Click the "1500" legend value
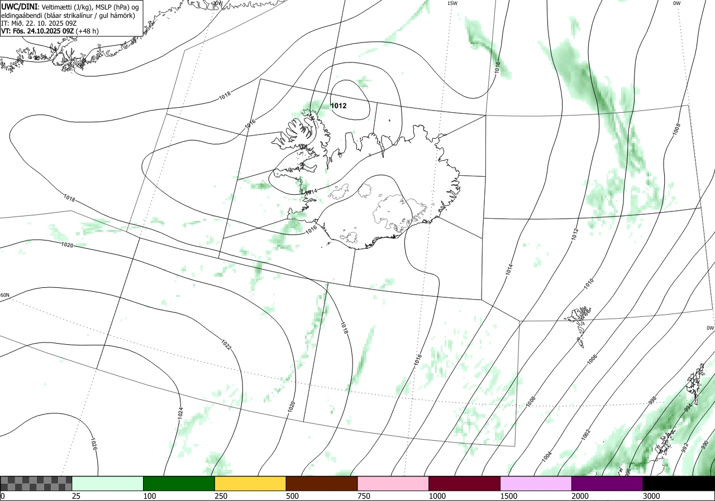The width and height of the screenshot is (715, 501). pos(508,496)
